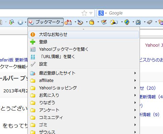
Task: Open the dropdown arrow beside the mail icon
Action: click(75, 22)
